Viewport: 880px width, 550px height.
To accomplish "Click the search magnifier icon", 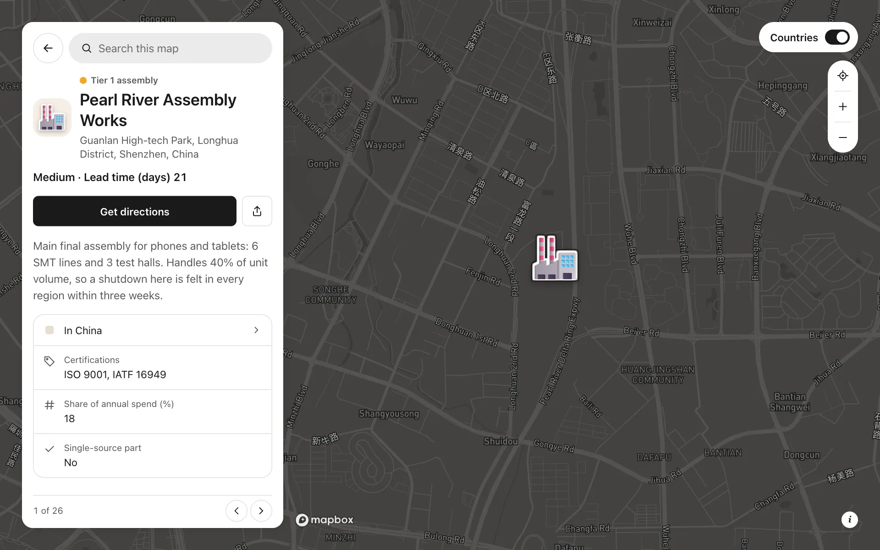I will pyautogui.click(x=87, y=49).
